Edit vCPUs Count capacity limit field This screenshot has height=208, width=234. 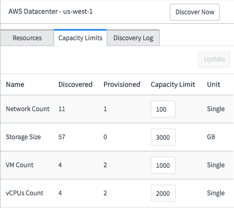point(163,193)
